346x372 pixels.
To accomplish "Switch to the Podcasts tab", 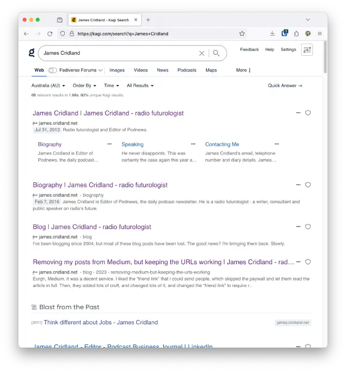I will click(x=187, y=70).
